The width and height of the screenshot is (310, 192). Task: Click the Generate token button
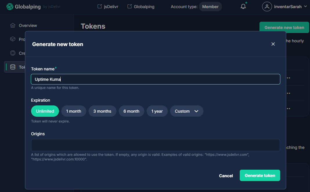tap(260, 175)
